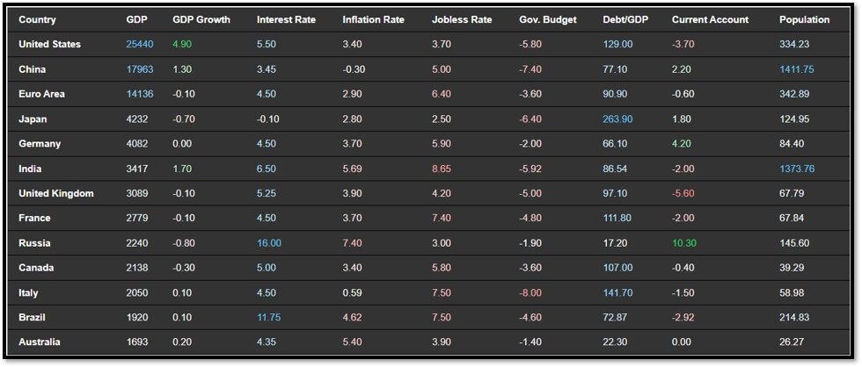The image size is (862, 367).
Task: Open the United States country link
Action: [49, 45]
